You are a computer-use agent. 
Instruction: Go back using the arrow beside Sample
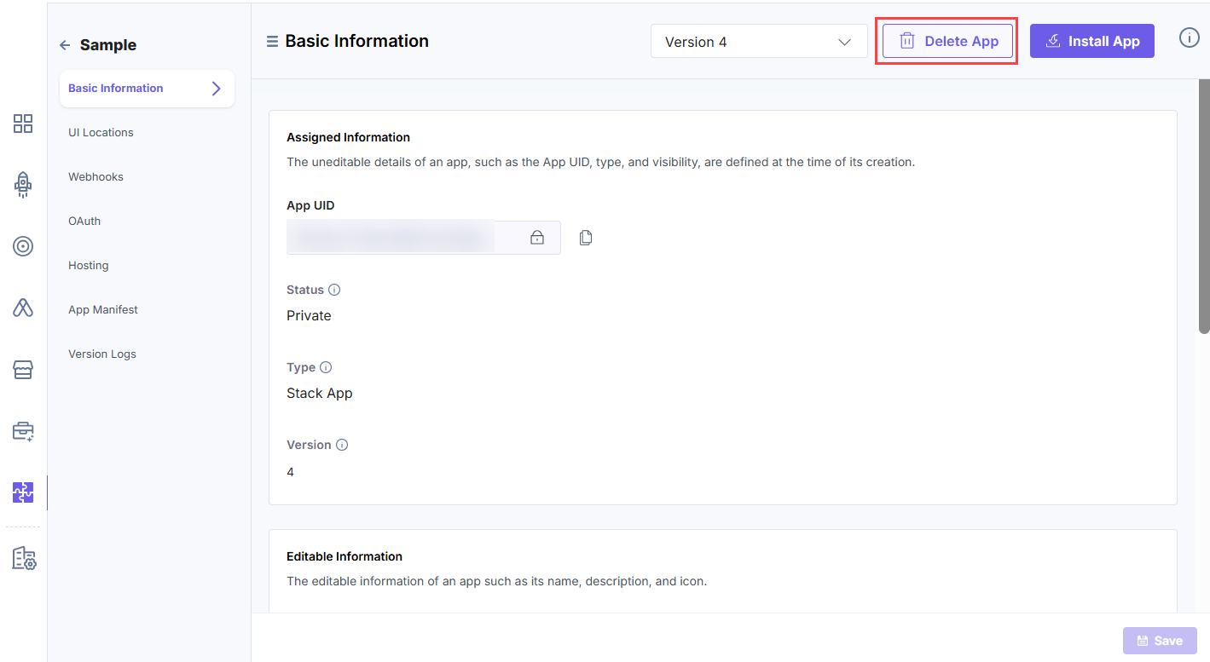click(x=65, y=45)
